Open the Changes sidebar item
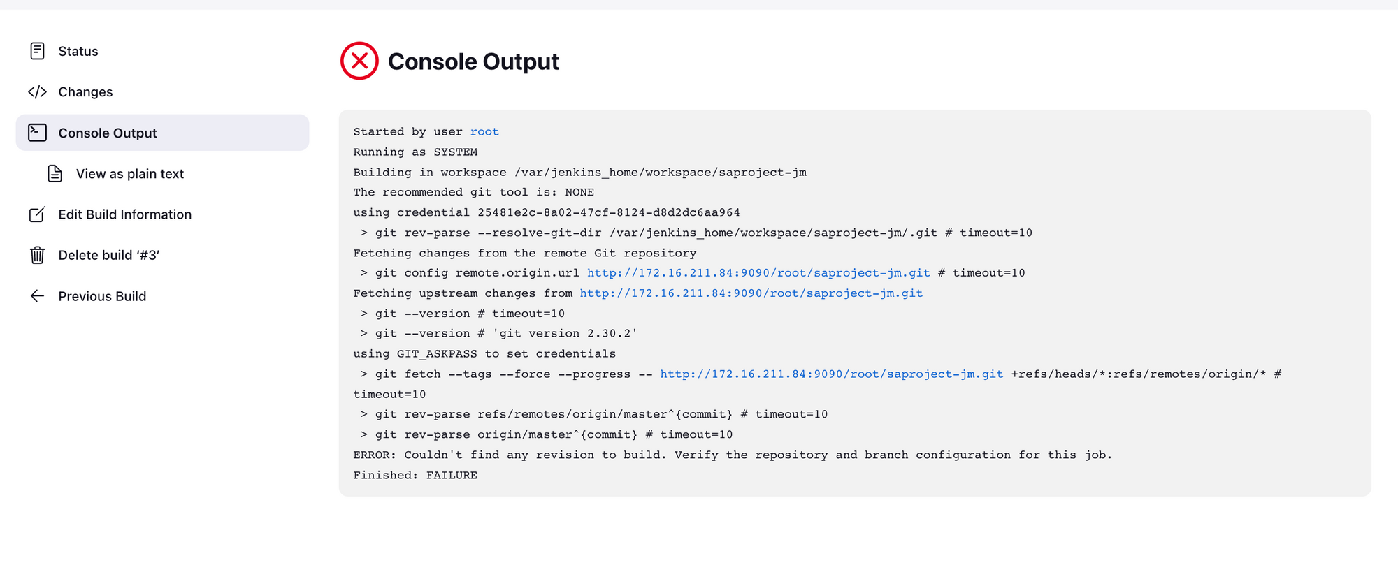Image resolution: width=1398 pixels, height=565 pixels. click(85, 92)
